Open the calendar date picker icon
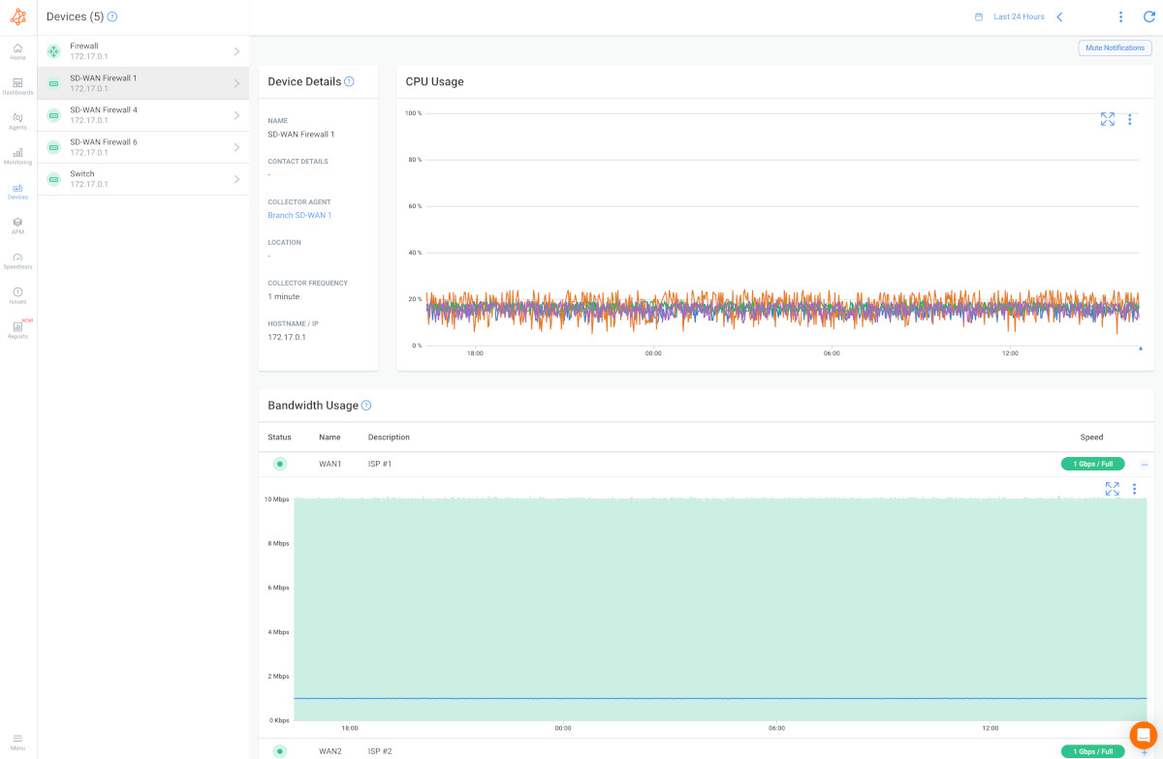Screen dimensions: 1163x759 pyautogui.click(x=981, y=16)
